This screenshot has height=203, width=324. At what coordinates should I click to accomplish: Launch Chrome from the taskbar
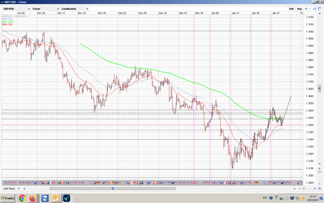click(22, 198)
